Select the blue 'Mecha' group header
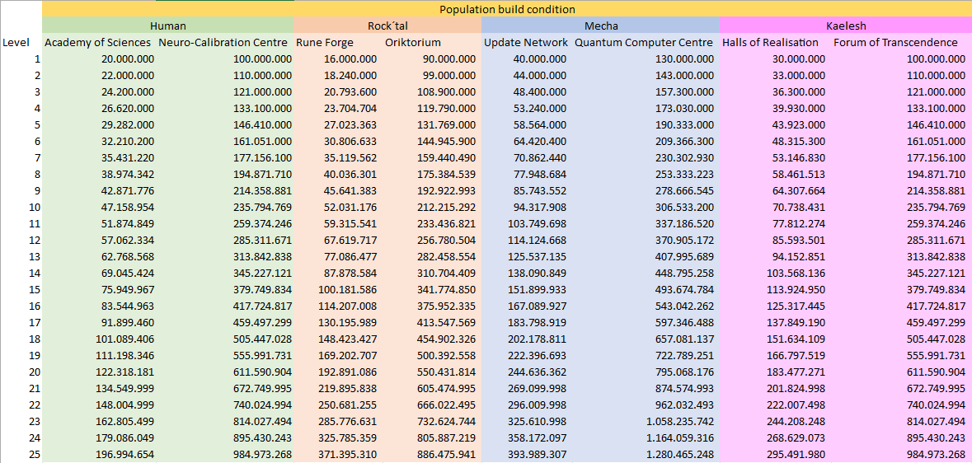Viewport: 972px width, 463px height. (x=600, y=26)
